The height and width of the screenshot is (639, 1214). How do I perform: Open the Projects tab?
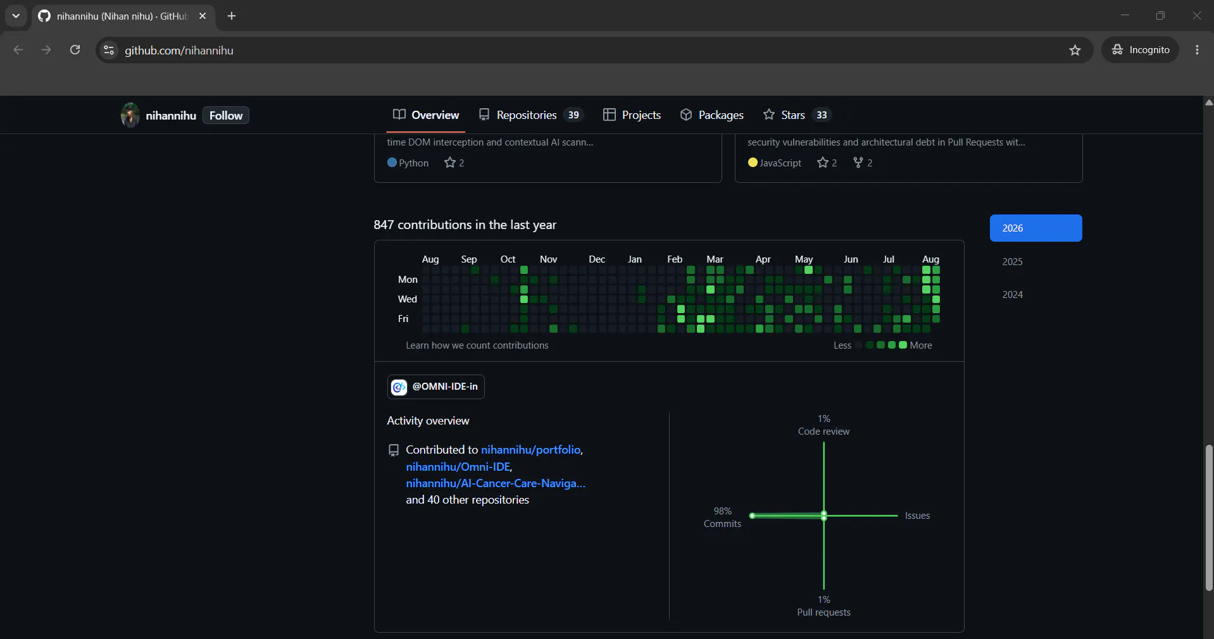point(632,115)
